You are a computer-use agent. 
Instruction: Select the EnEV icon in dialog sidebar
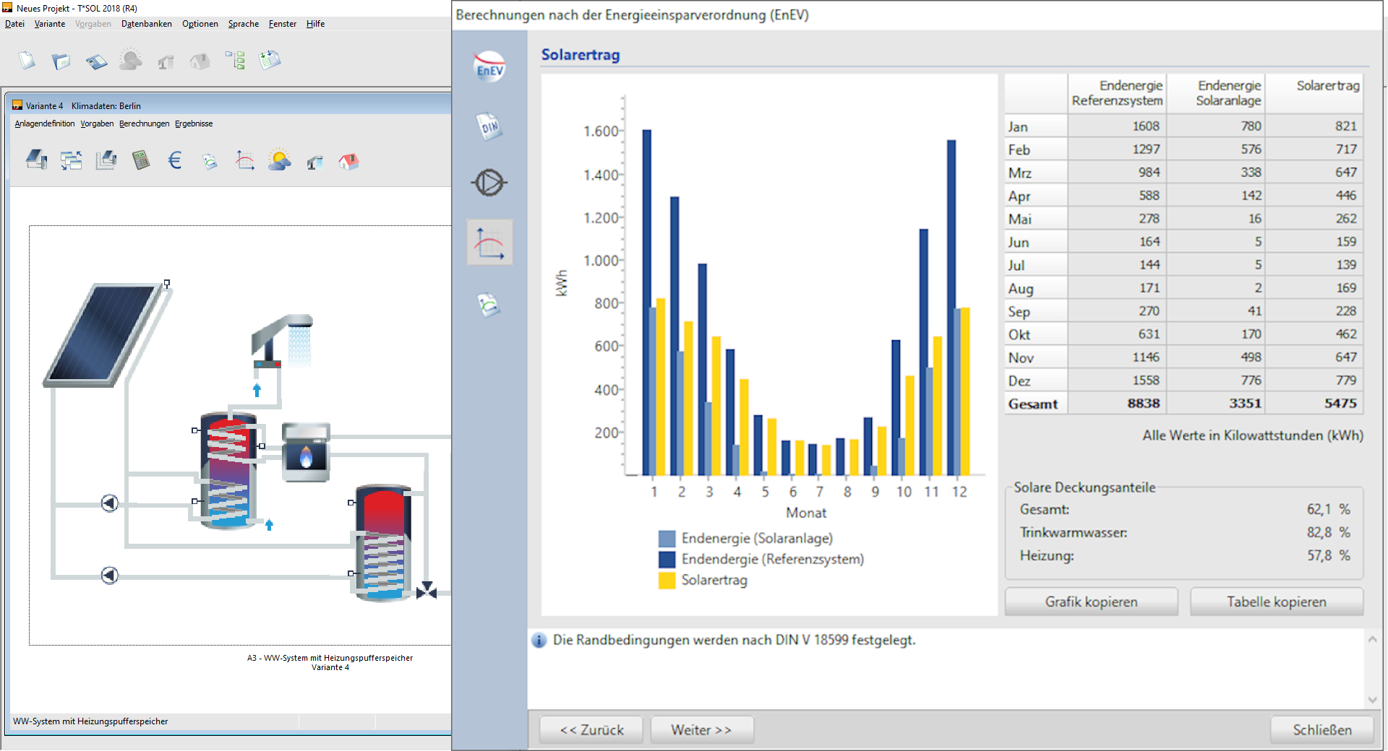point(489,67)
